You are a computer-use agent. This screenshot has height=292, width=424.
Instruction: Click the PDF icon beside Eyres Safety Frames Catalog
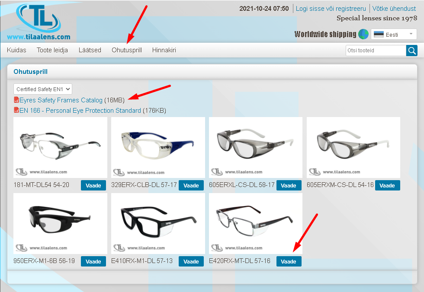16,100
